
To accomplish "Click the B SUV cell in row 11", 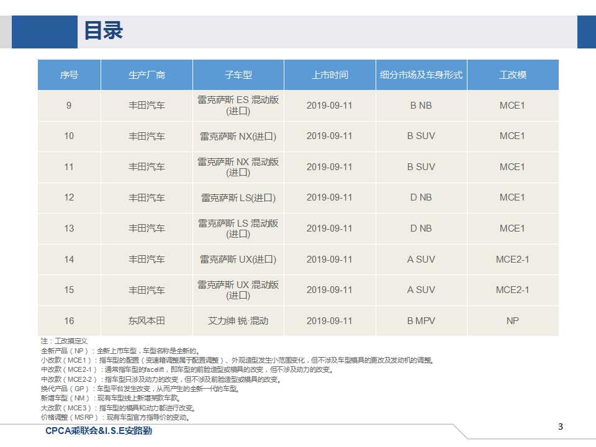I will point(421,167).
